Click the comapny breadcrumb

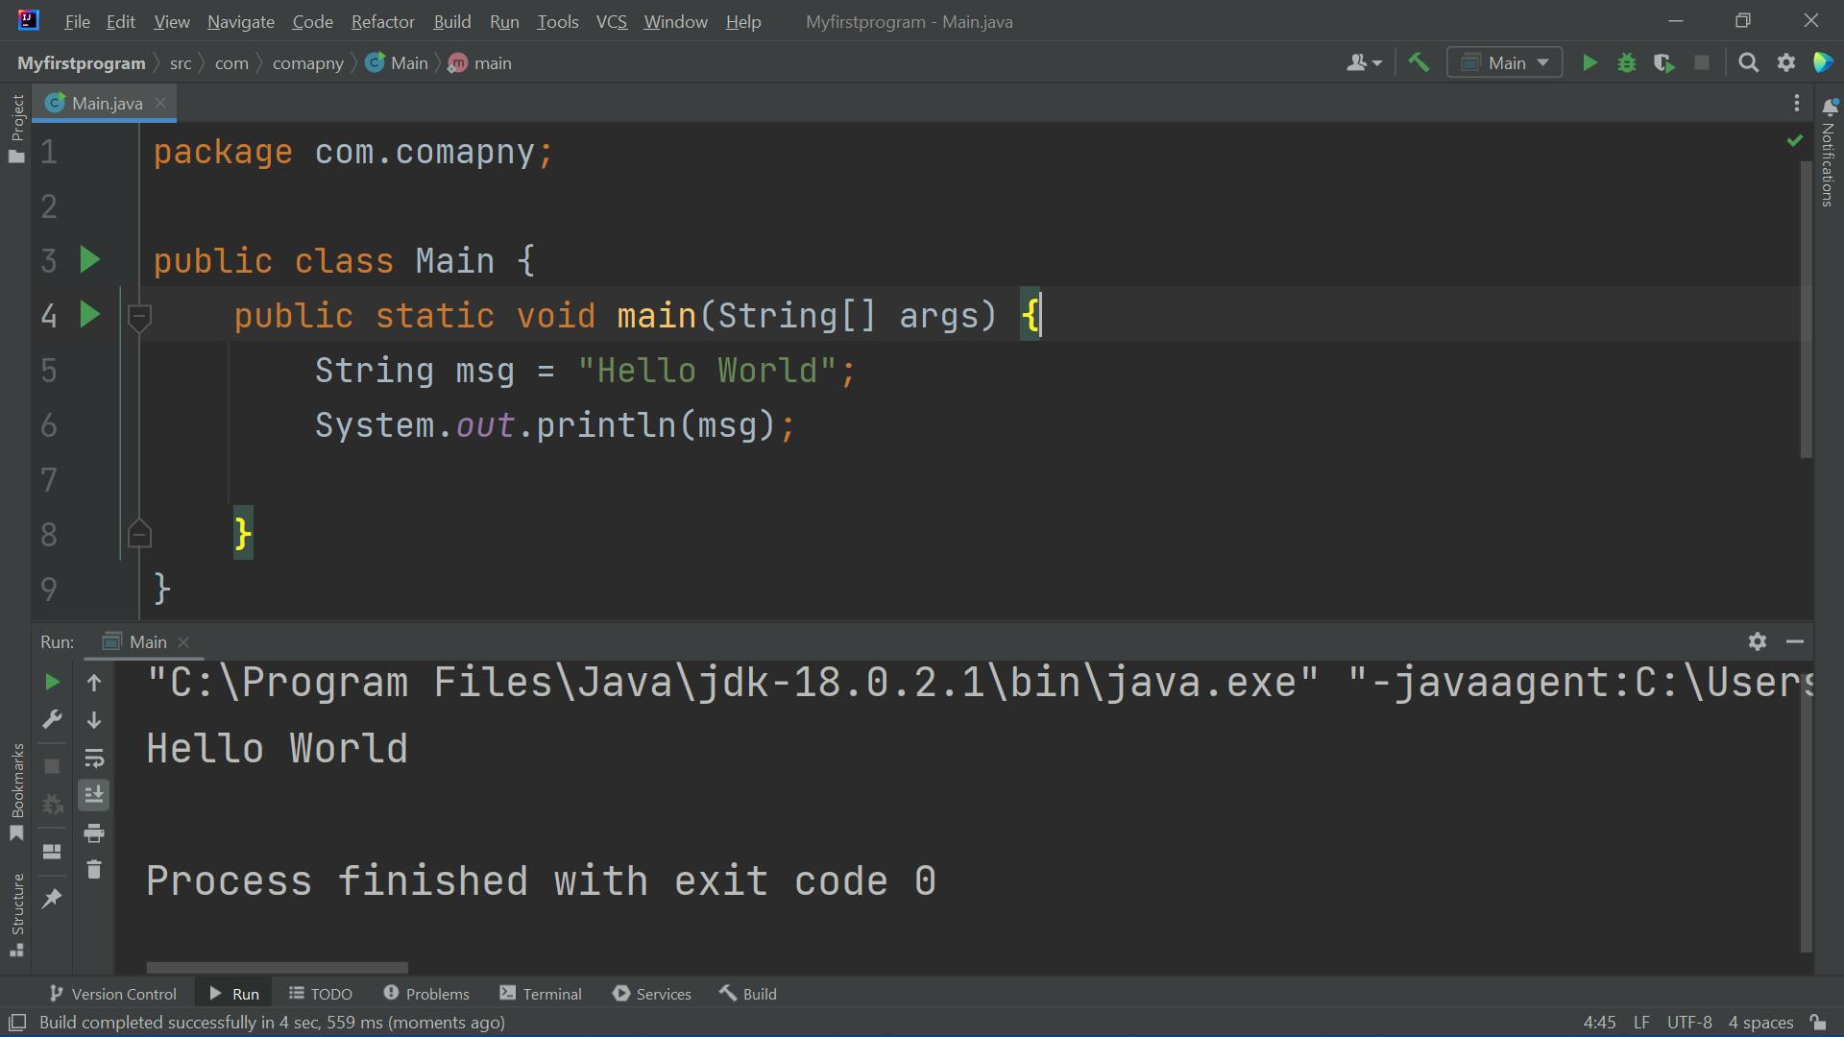tap(307, 62)
